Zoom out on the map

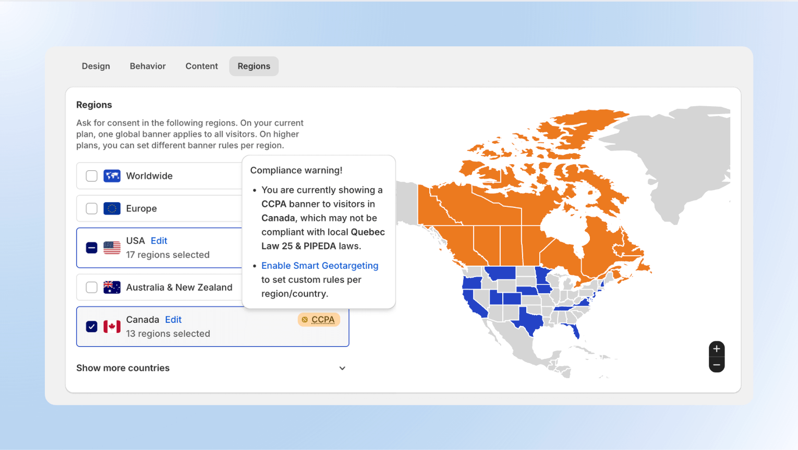pos(717,365)
